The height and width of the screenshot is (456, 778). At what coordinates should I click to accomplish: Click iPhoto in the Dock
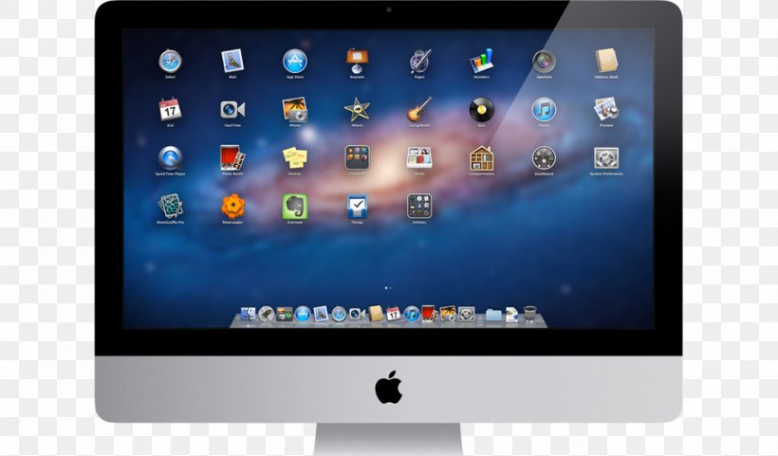point(448,314)
